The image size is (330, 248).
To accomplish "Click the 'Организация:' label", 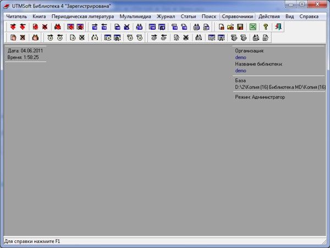I will 249,51.
